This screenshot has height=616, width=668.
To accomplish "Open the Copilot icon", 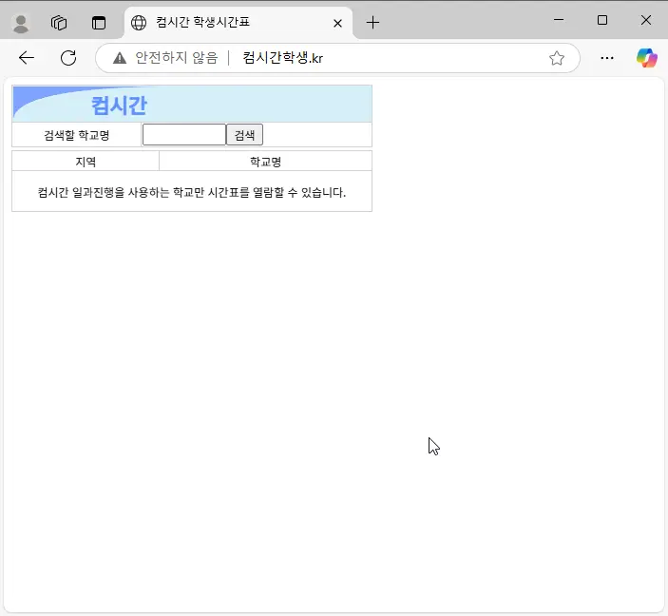I will click(647, 58).
